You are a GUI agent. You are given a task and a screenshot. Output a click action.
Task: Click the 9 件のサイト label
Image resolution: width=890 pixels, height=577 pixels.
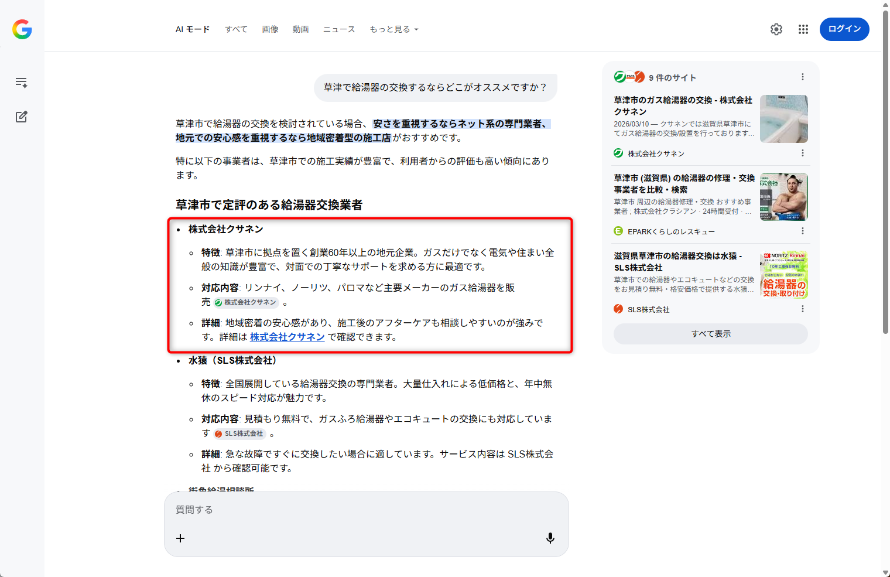672,77
